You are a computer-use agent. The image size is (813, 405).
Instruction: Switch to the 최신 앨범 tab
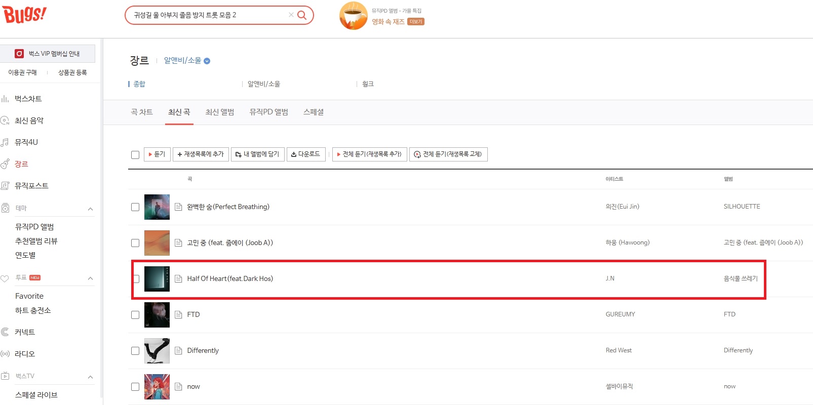pyautogui.click(x=220, y=112)
